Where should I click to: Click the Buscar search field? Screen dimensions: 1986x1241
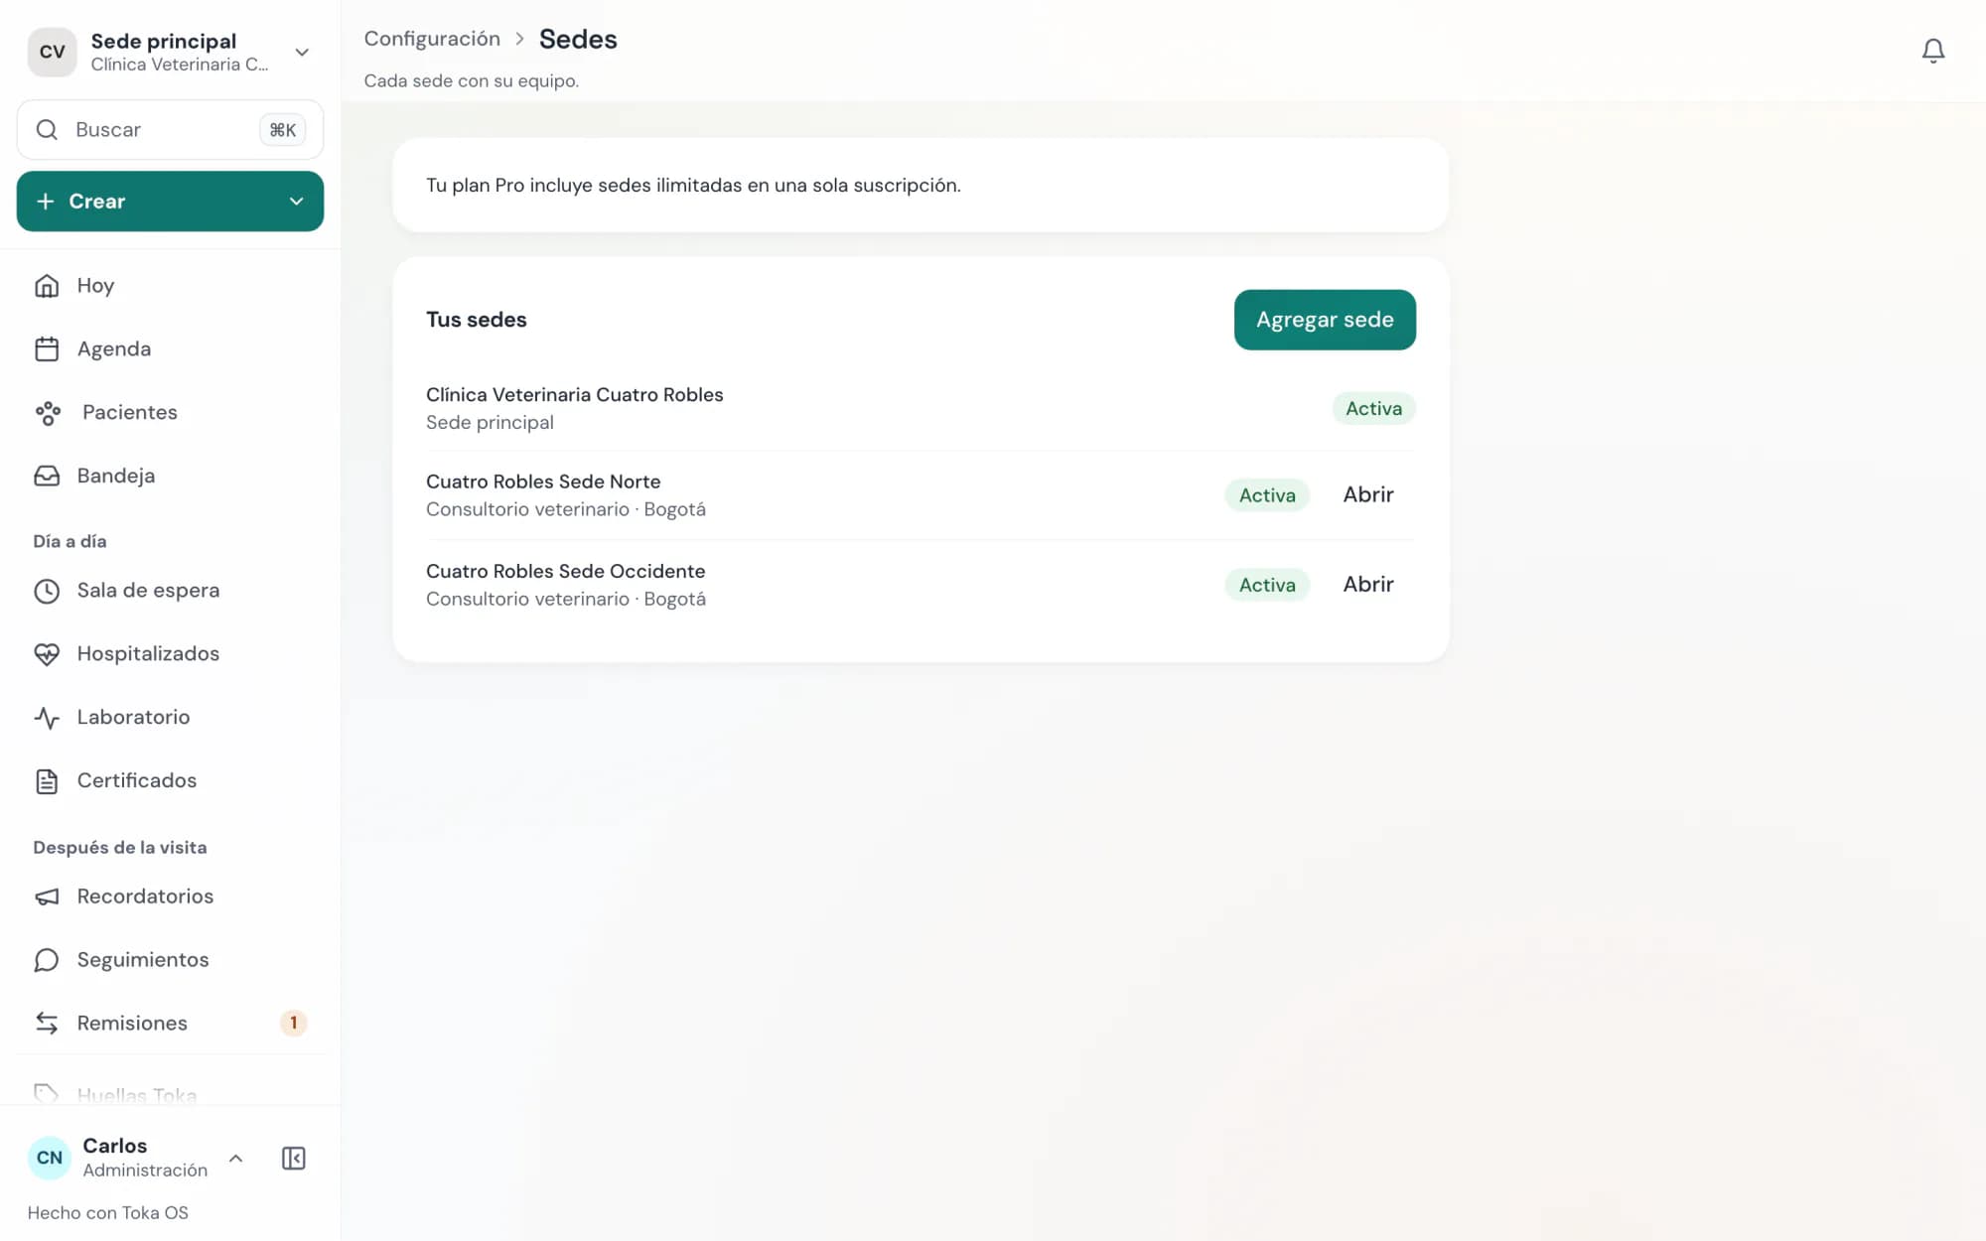coord(171,130)
